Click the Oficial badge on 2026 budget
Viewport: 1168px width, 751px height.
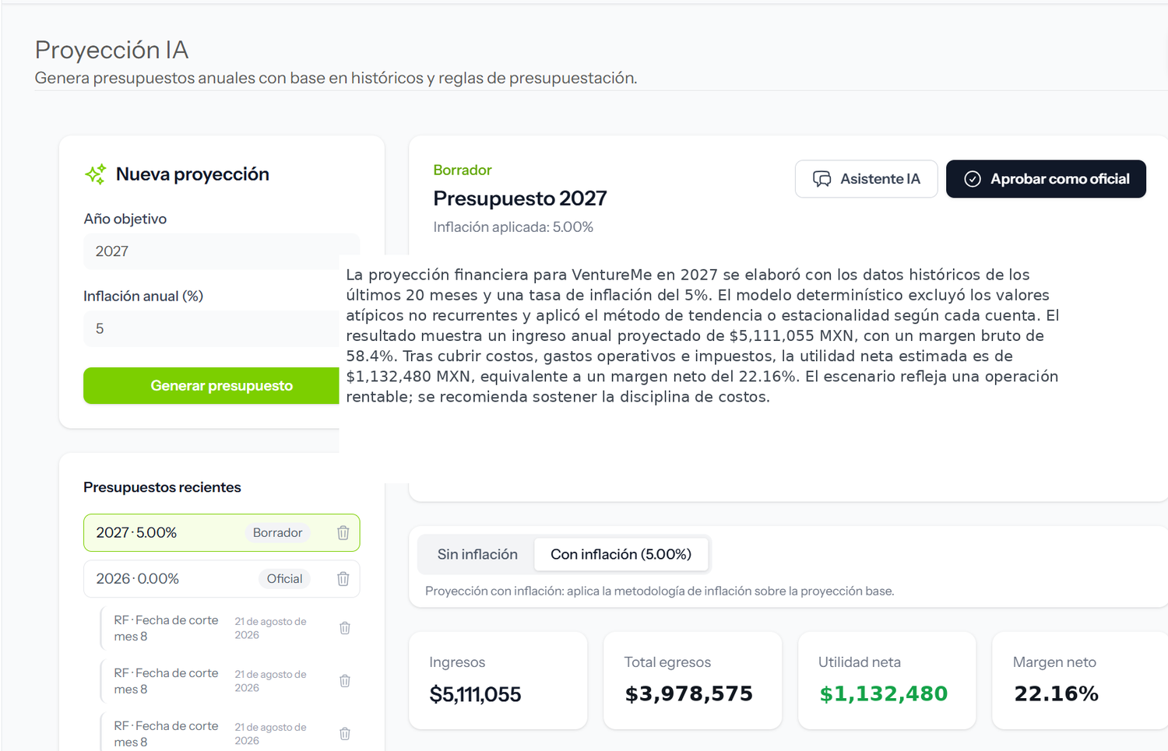[284, 578]
